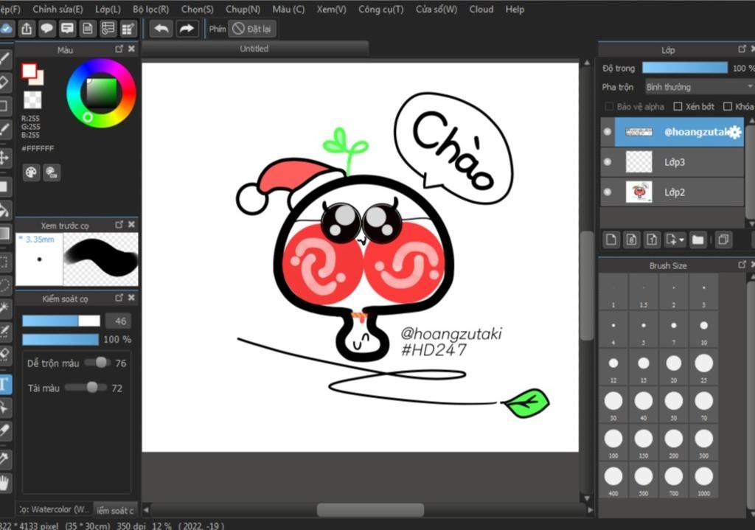755x530 pixels.
Task: Select the Lasso selection tool
Action: click(x=5, y=285)
